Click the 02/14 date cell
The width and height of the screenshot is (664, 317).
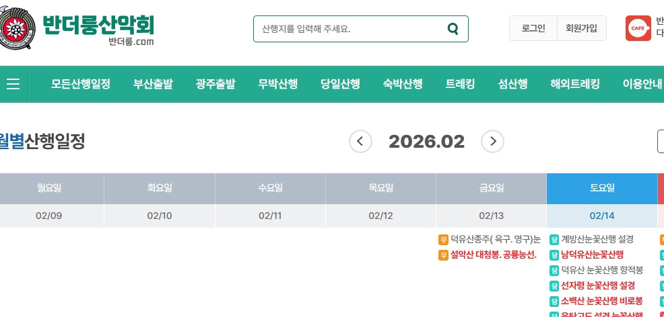click(601, 216)
